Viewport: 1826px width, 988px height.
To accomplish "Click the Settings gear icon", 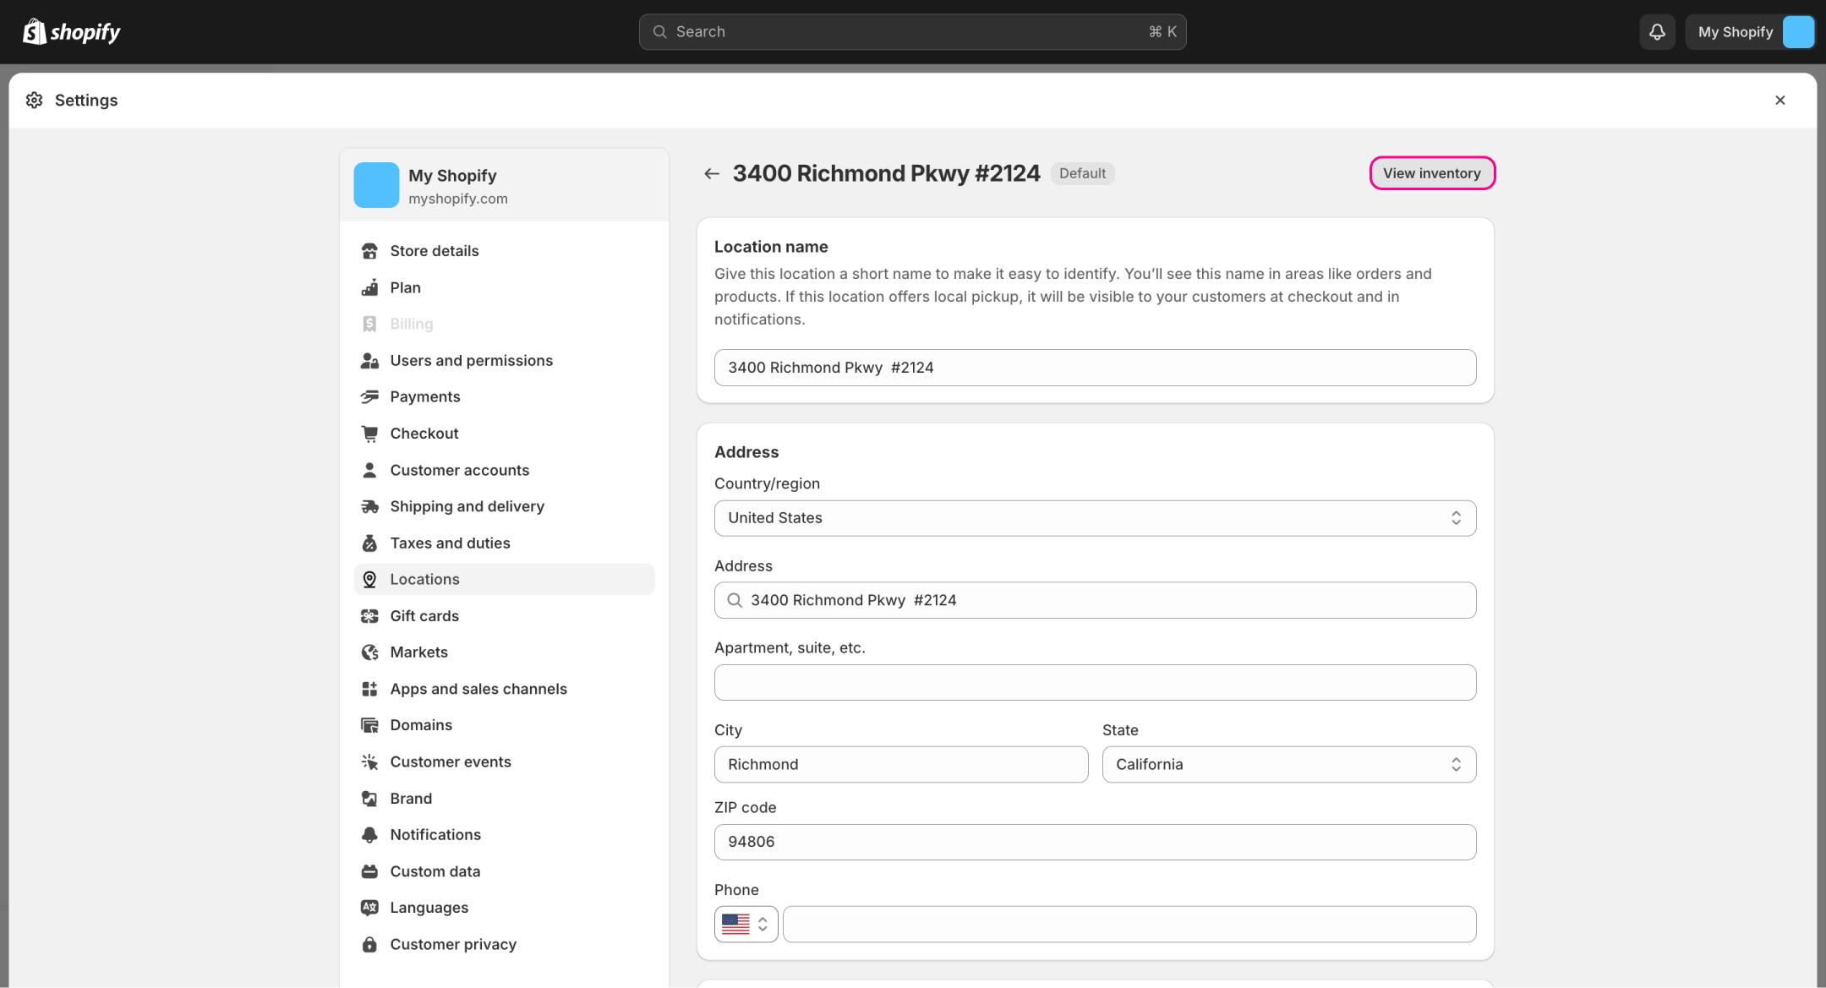I will (x=34, y=101).
